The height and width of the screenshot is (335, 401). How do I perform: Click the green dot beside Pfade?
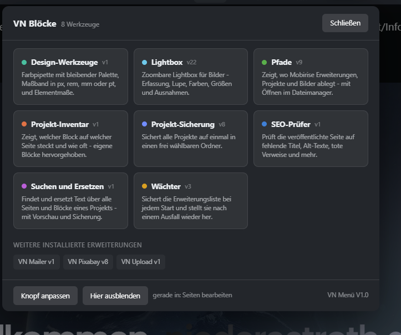pos(265,63)
